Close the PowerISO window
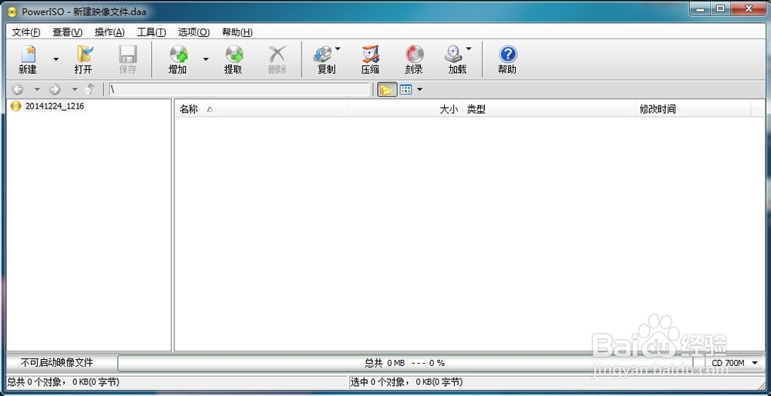The height and width of the screenshot is (396, 771). (x=750, y=8)
